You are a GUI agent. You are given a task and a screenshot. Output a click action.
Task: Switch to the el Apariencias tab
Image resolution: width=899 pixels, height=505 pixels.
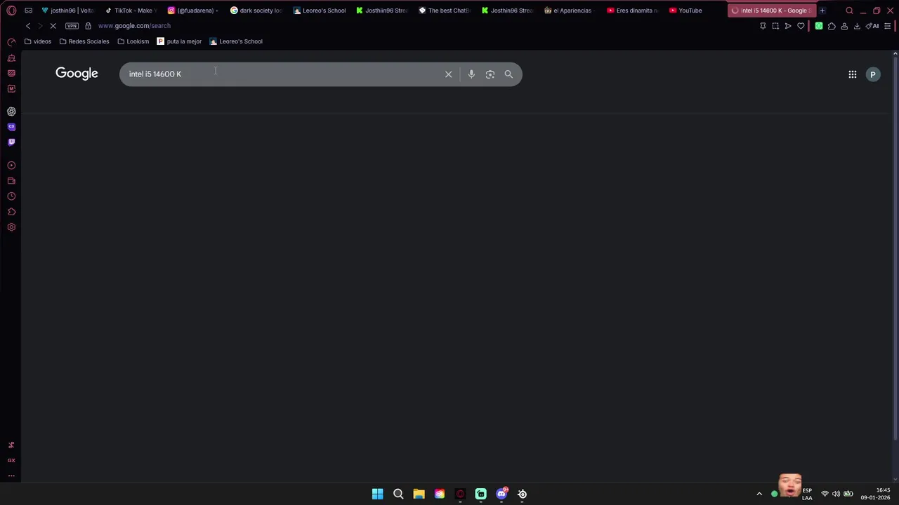(x=570, y=11)
